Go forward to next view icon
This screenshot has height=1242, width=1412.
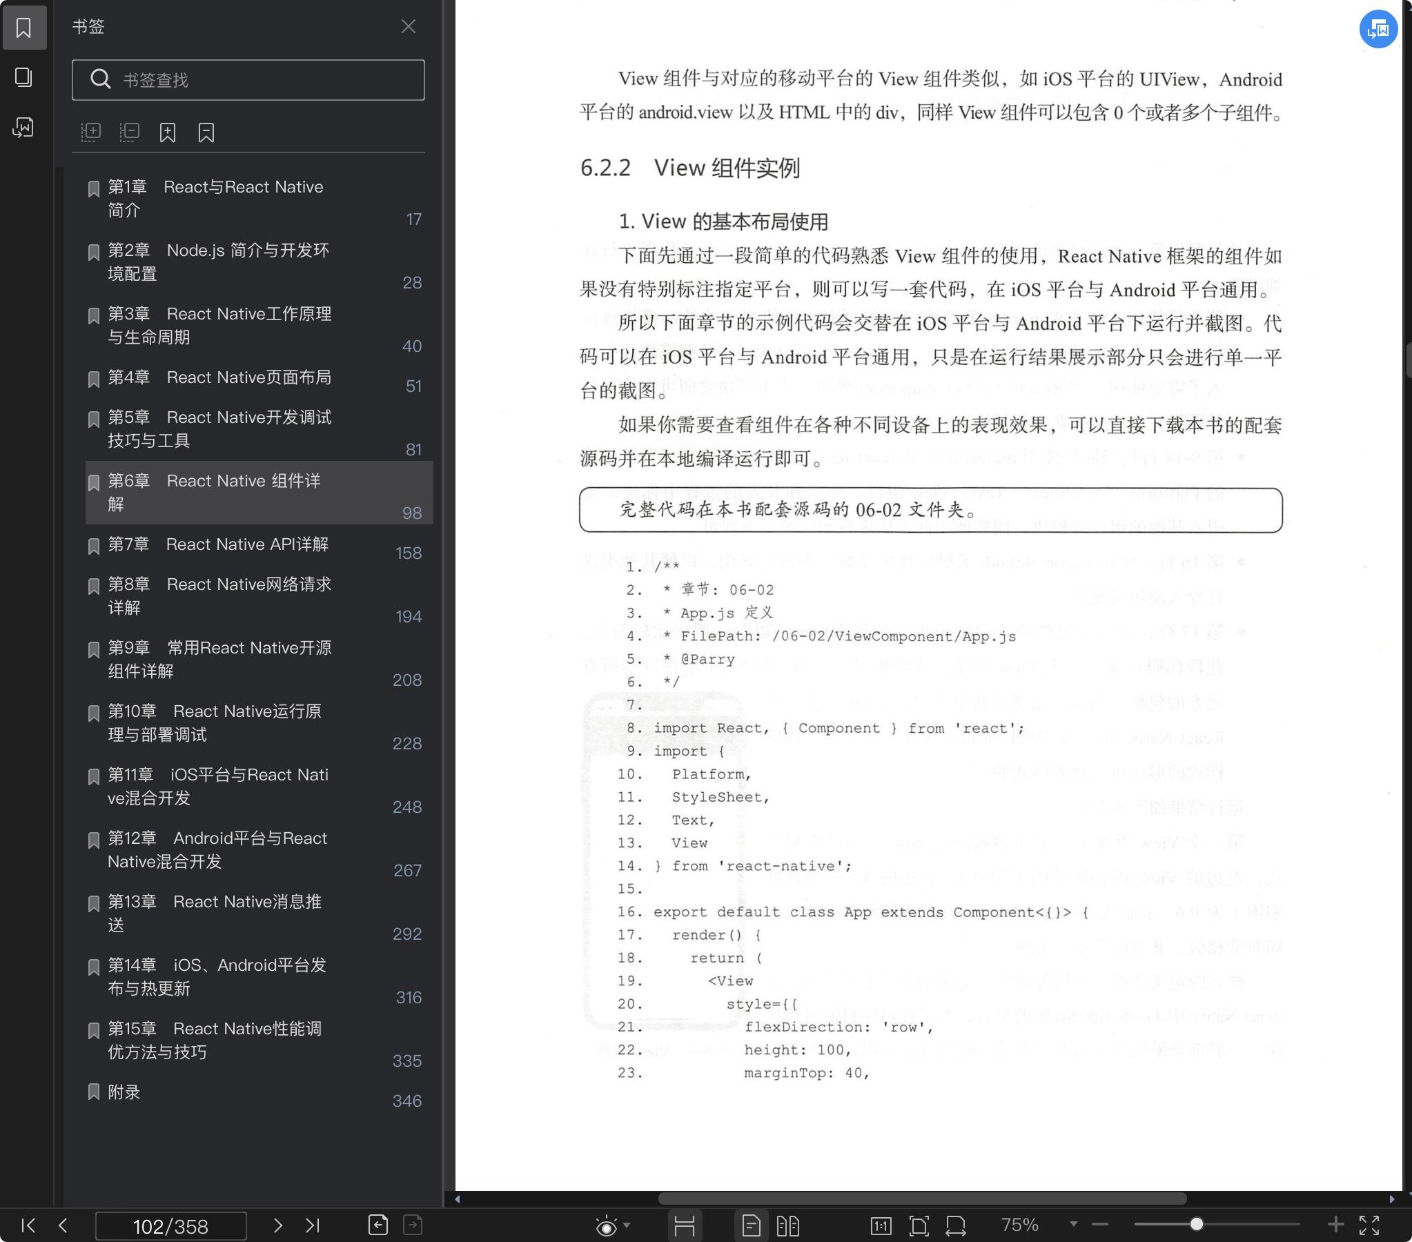coord(413,1225)
